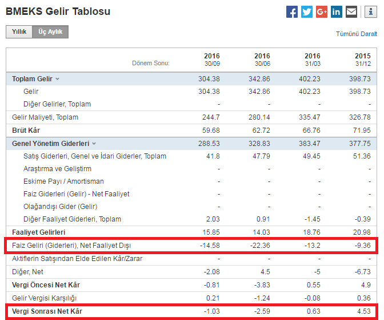Viewport: 384px width, 320px height.
Task: Select Satış Giderleri value 47.79
Action: [261, 156]
